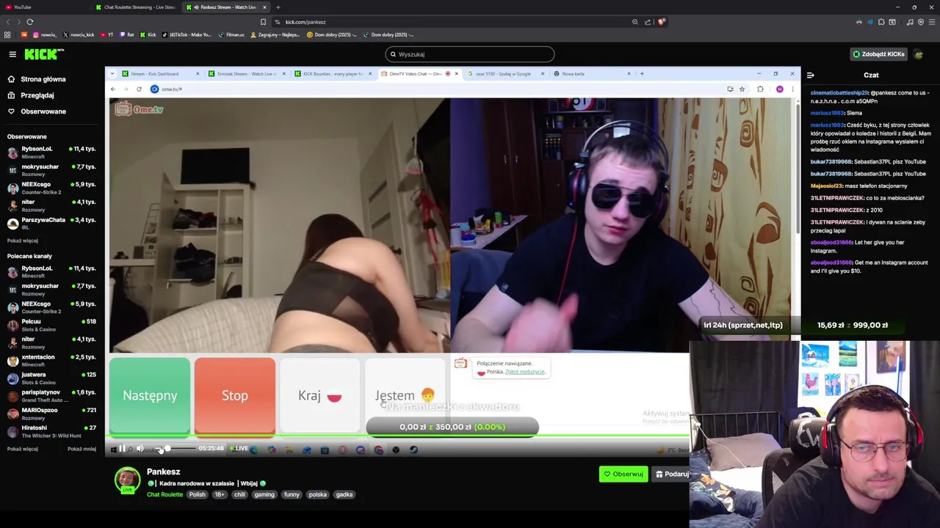Click the Kick search field Wyszukaj
The width and height of the screenshot is (940, 528).
pos(470,54)
